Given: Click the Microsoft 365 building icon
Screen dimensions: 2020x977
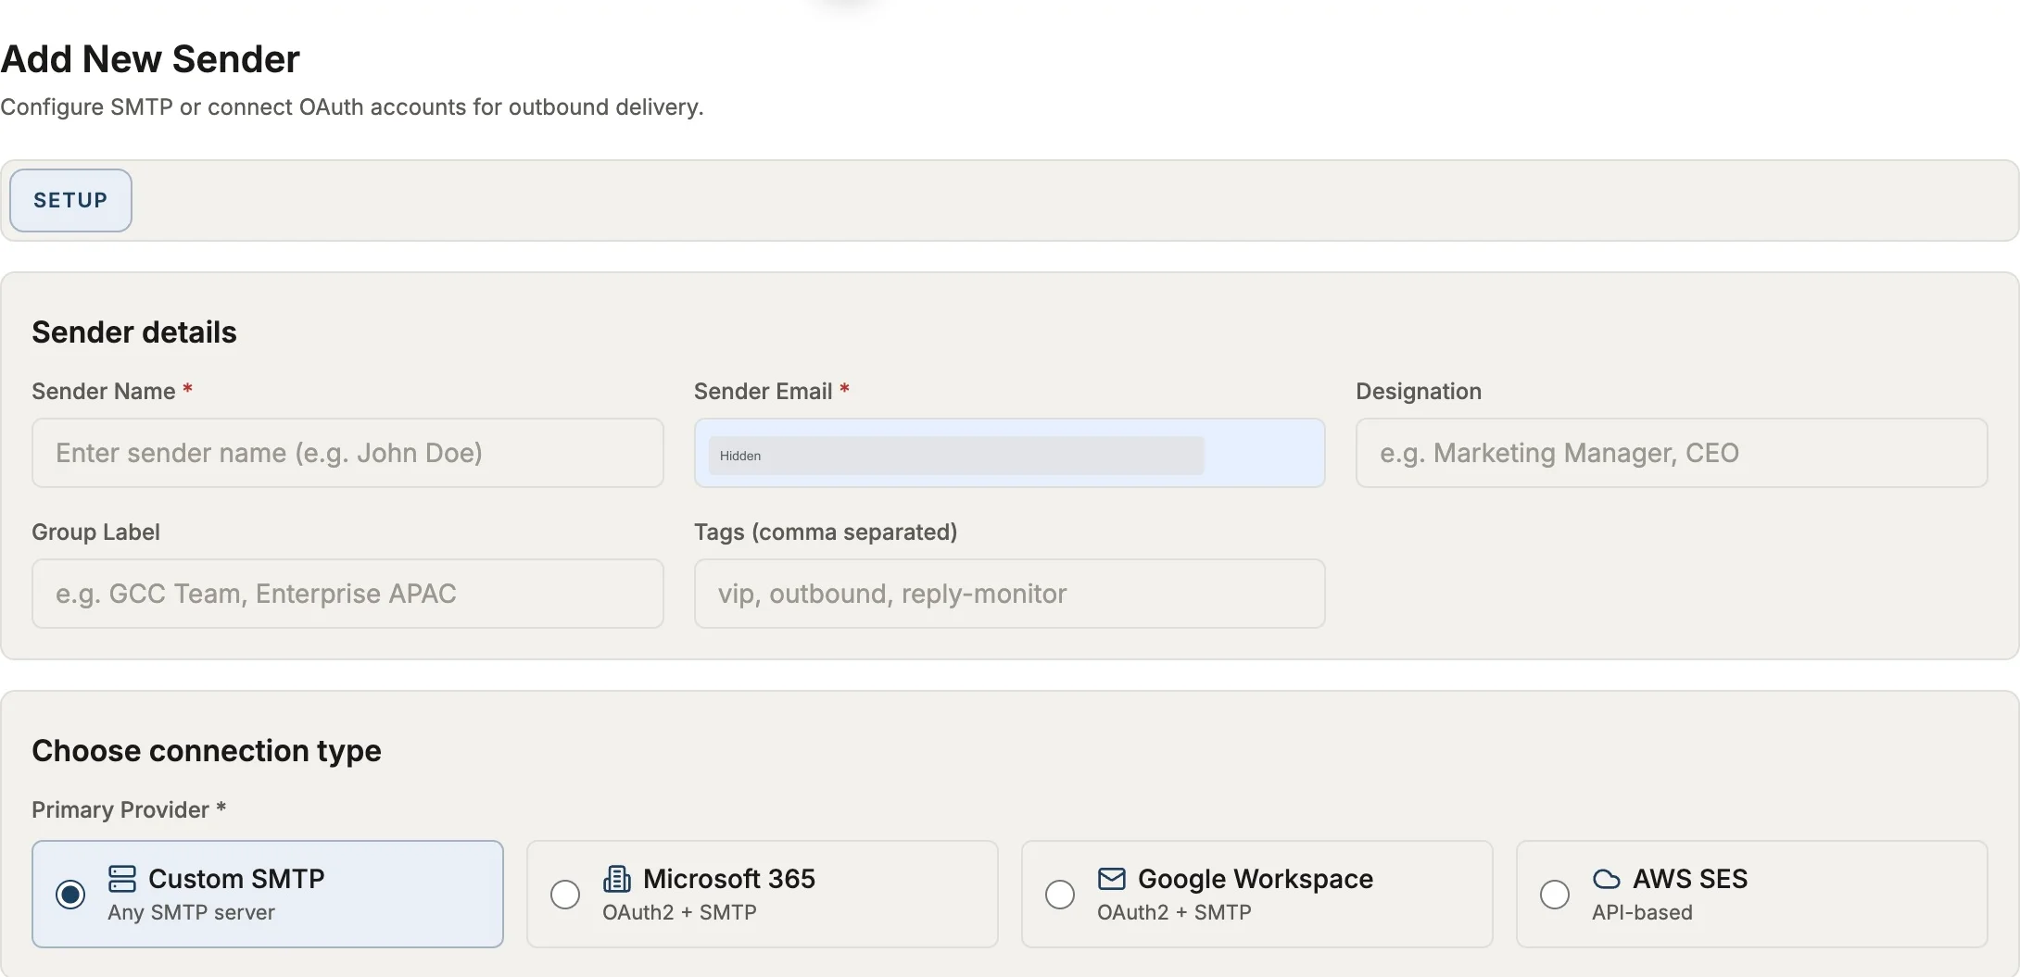Looking at the screenshot, I should tap(617, 879).
